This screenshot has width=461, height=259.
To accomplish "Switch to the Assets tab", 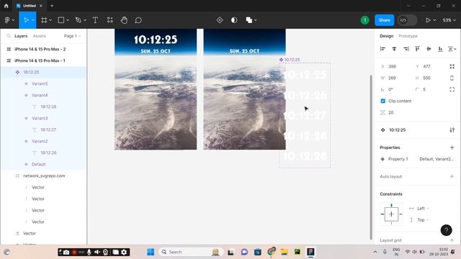I will pyautogui.click(x=40, y=36).
